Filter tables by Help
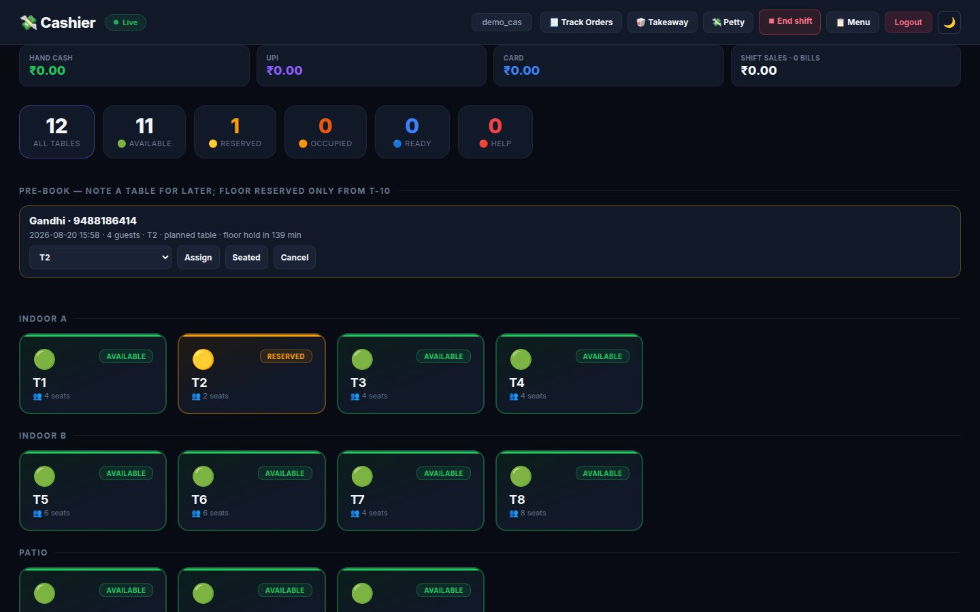Viewport: 980px width, 612px height. click(495, 132)
